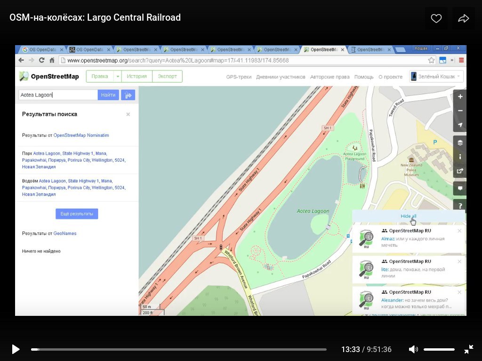Load more with Ещё результаты button
Screen dimensions: 482x361
pyautogui.click(x=77, y=214)
